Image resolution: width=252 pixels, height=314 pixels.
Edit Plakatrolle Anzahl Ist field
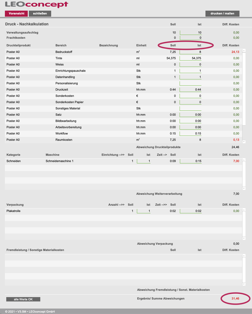click(x=144, y=211)
